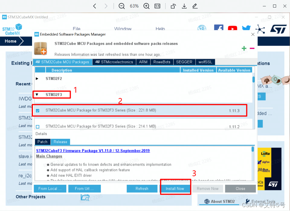290x211 pixels.
Task: Click the package list scrollbar thumb
Action: pos(253,80)
